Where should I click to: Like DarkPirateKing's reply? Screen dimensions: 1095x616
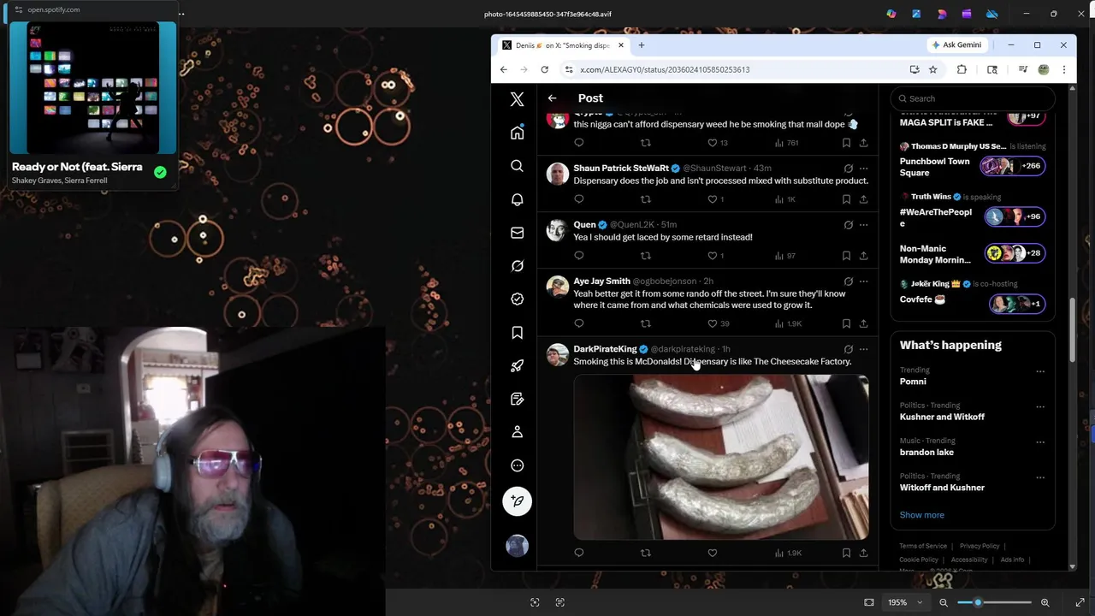(712, 553)
